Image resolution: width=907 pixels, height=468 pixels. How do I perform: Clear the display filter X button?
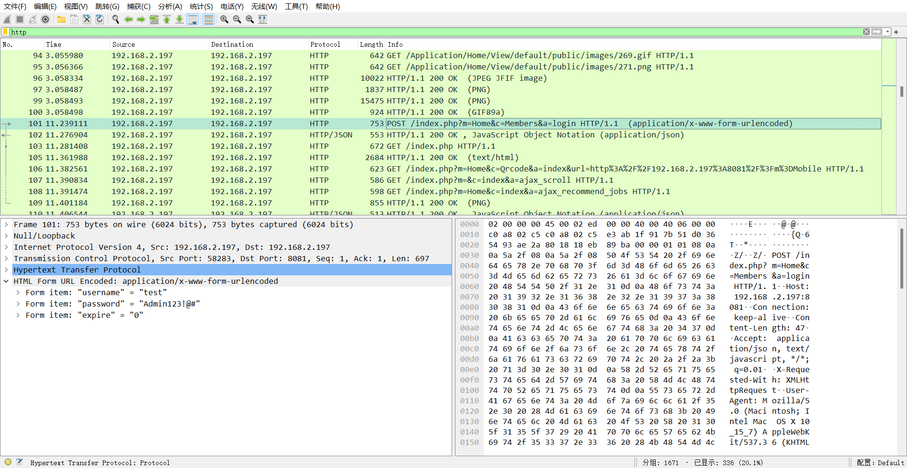[866, 32]
